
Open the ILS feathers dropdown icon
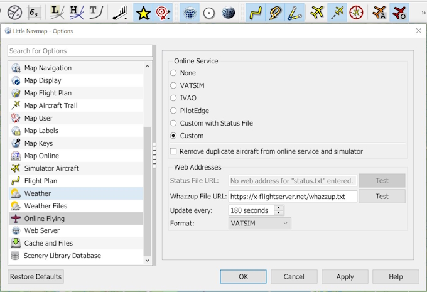click(120, 13)
